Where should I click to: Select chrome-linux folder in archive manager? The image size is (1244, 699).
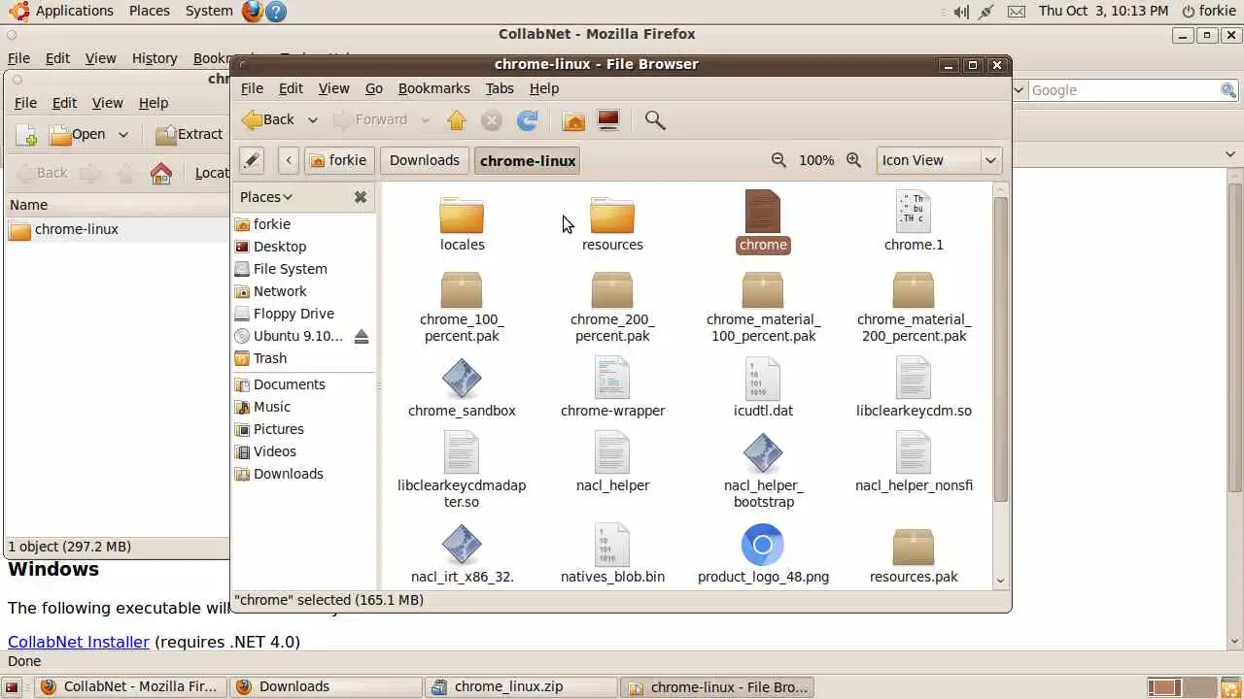click(64, 230)
